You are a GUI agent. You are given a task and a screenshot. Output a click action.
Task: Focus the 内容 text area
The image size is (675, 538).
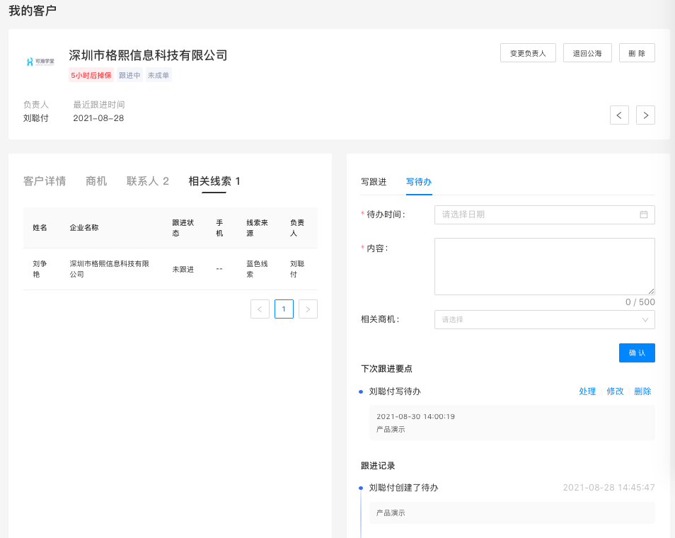coord(544,266)
